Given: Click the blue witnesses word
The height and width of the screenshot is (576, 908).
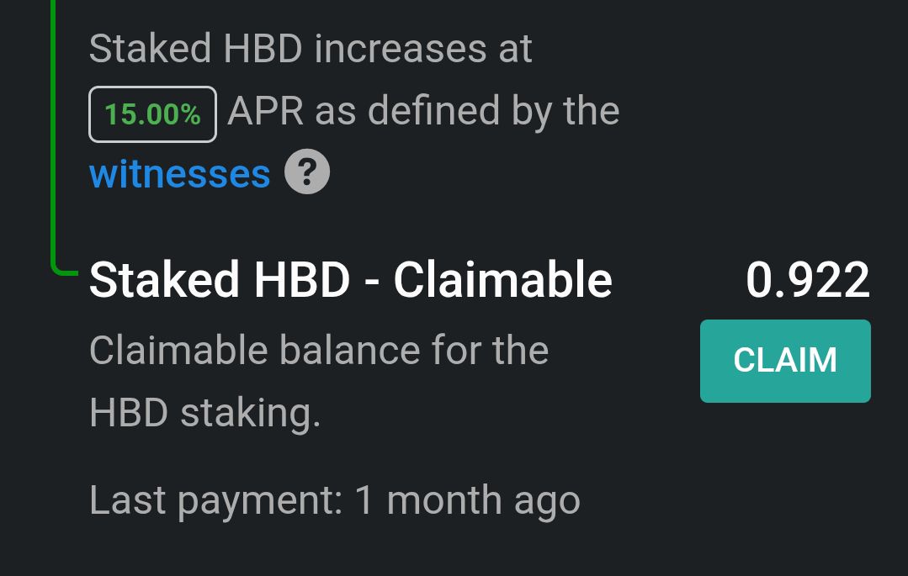Looking at the screenshot, I should click(x=180, y=174).
